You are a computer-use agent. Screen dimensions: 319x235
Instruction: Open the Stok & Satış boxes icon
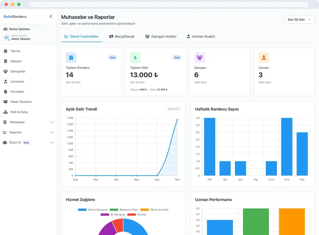(x=5, y=112)
